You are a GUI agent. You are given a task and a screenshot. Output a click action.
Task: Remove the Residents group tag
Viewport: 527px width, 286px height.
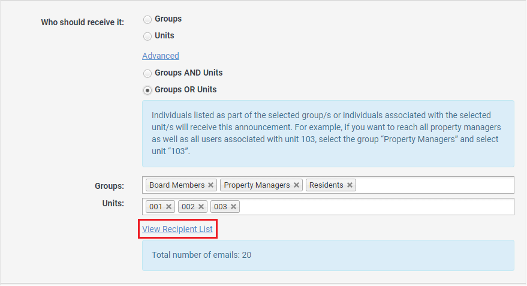350,185
